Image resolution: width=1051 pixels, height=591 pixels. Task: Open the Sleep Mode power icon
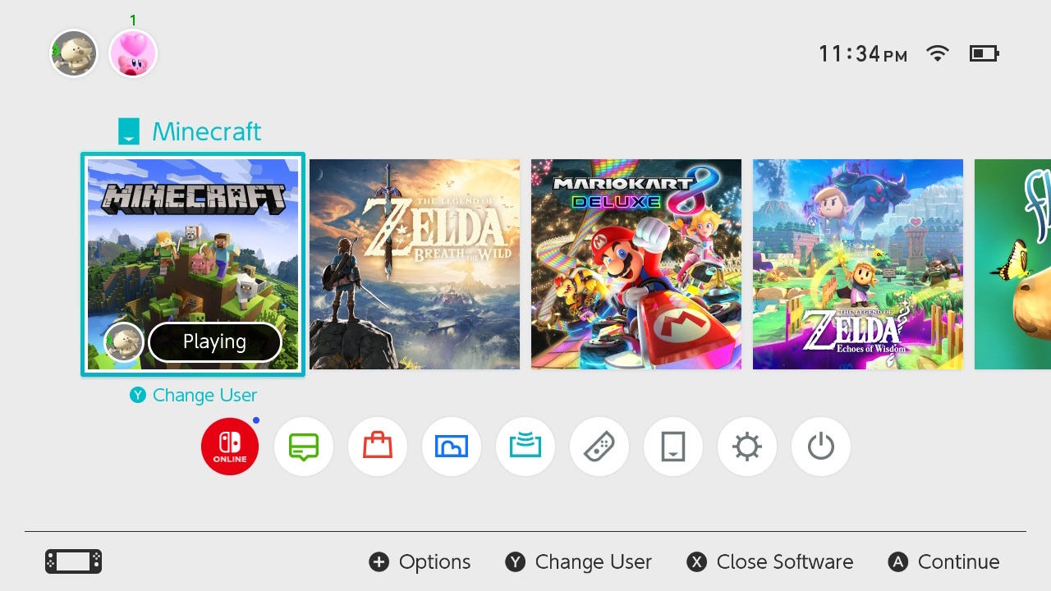(821, 447)
